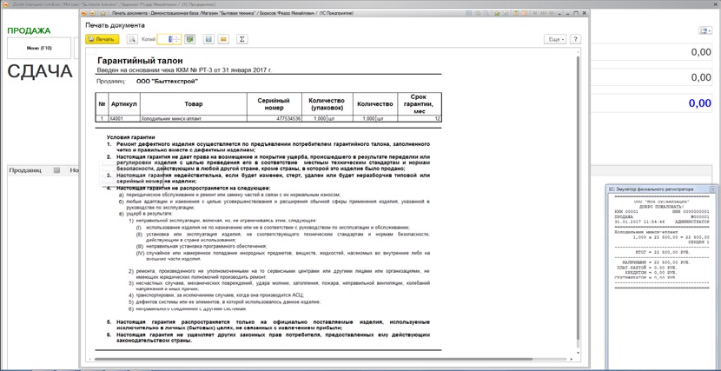
Task: Open dropdown icon at top right of main window
Action: click(x=705, y=30)
